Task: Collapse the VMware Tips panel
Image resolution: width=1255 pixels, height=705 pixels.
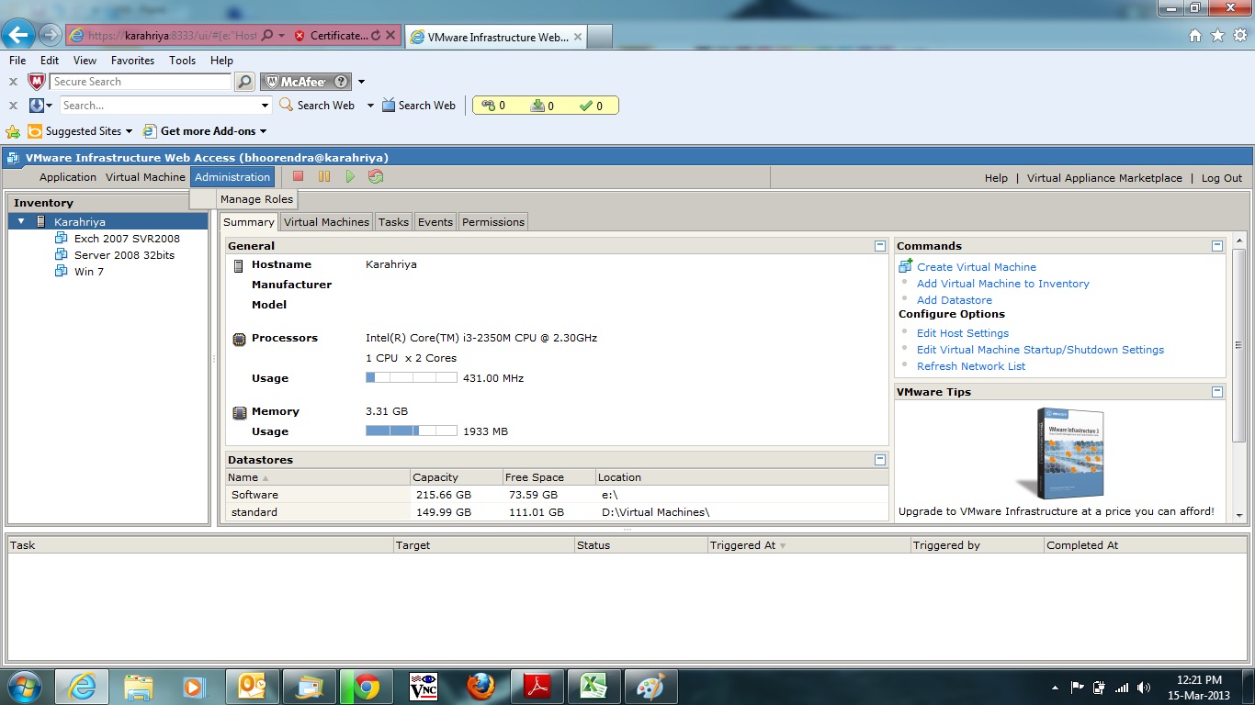Action: 1217,392
